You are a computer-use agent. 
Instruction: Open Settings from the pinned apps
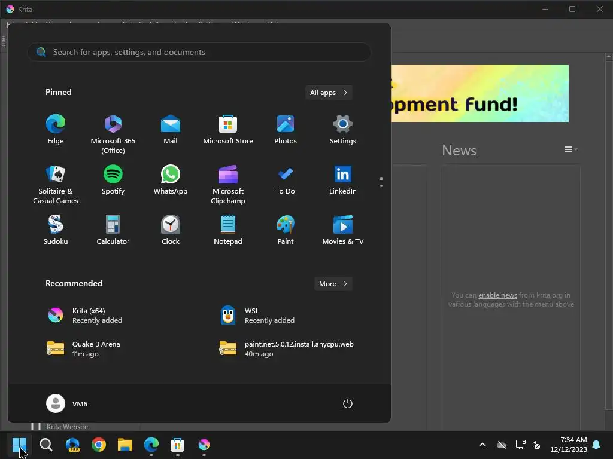tap(343, 130)
